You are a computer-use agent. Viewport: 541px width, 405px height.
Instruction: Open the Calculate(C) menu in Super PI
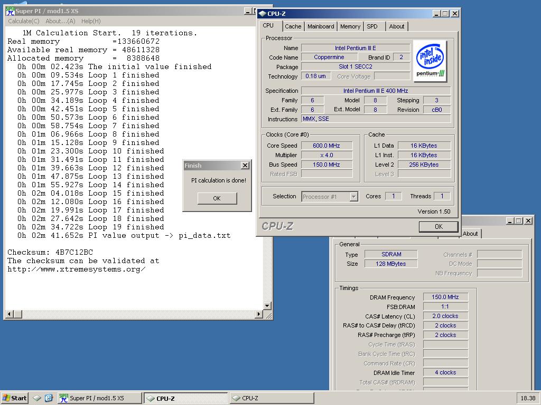(23, 21)
